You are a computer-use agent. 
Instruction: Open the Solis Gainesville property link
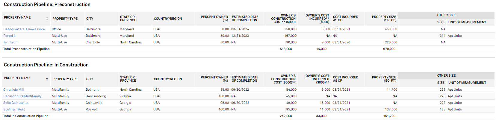coord(16,103)
